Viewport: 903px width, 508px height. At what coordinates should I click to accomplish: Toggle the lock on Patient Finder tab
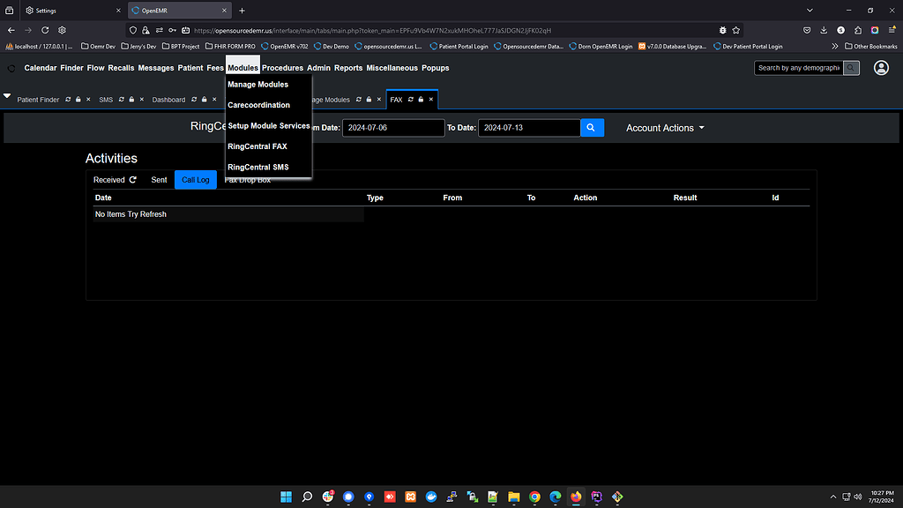pos(78,100)
